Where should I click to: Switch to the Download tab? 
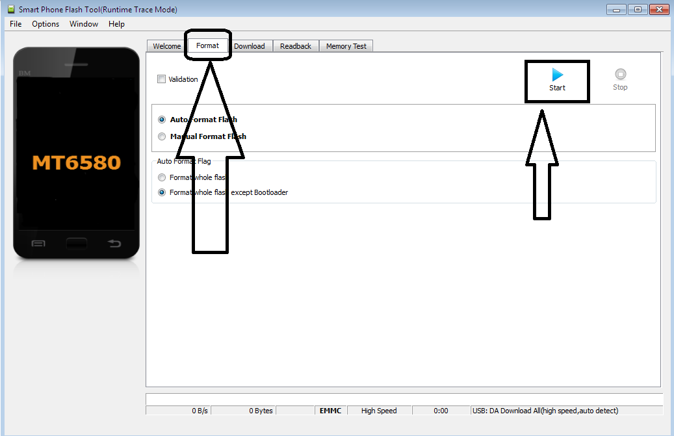point(250,46)
